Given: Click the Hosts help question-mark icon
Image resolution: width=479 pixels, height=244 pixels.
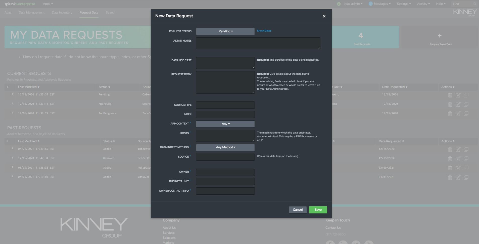Looking at the screenshot, I should (190, 132).
